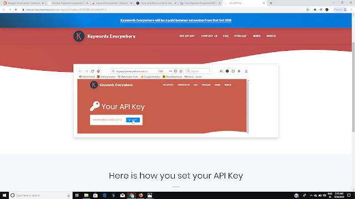This screenshot has width=355, height=199.
Task: Open the taskbar clock and date
Action: 339,195
